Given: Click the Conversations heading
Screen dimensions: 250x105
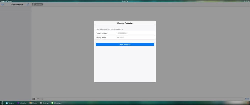Looking at the screenshot, I should [x=17, y=4].
